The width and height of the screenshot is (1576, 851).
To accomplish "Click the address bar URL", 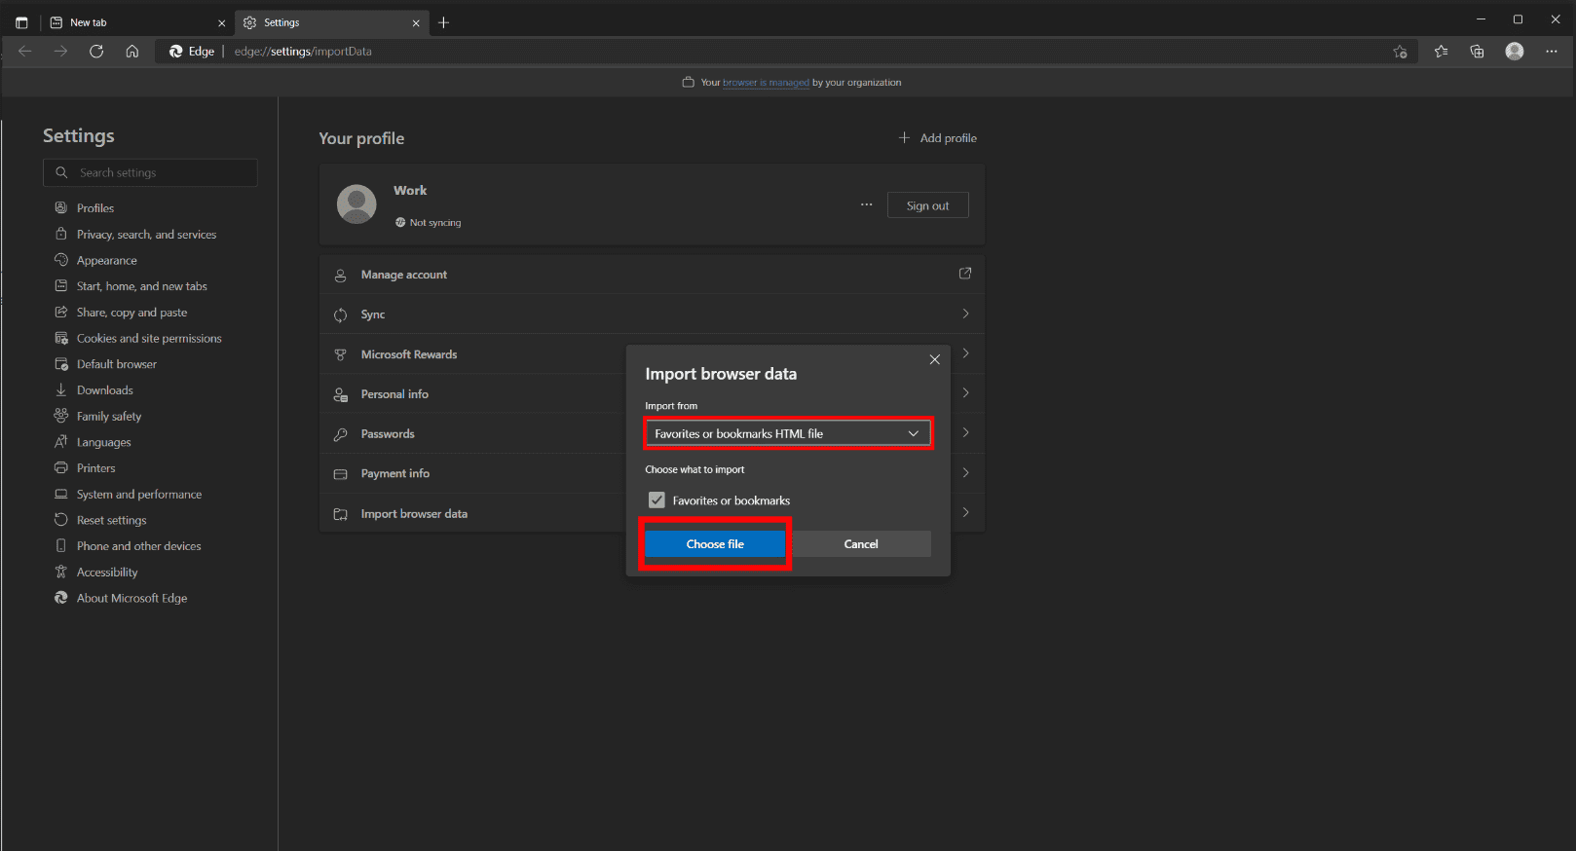I will tap(303, 52).
